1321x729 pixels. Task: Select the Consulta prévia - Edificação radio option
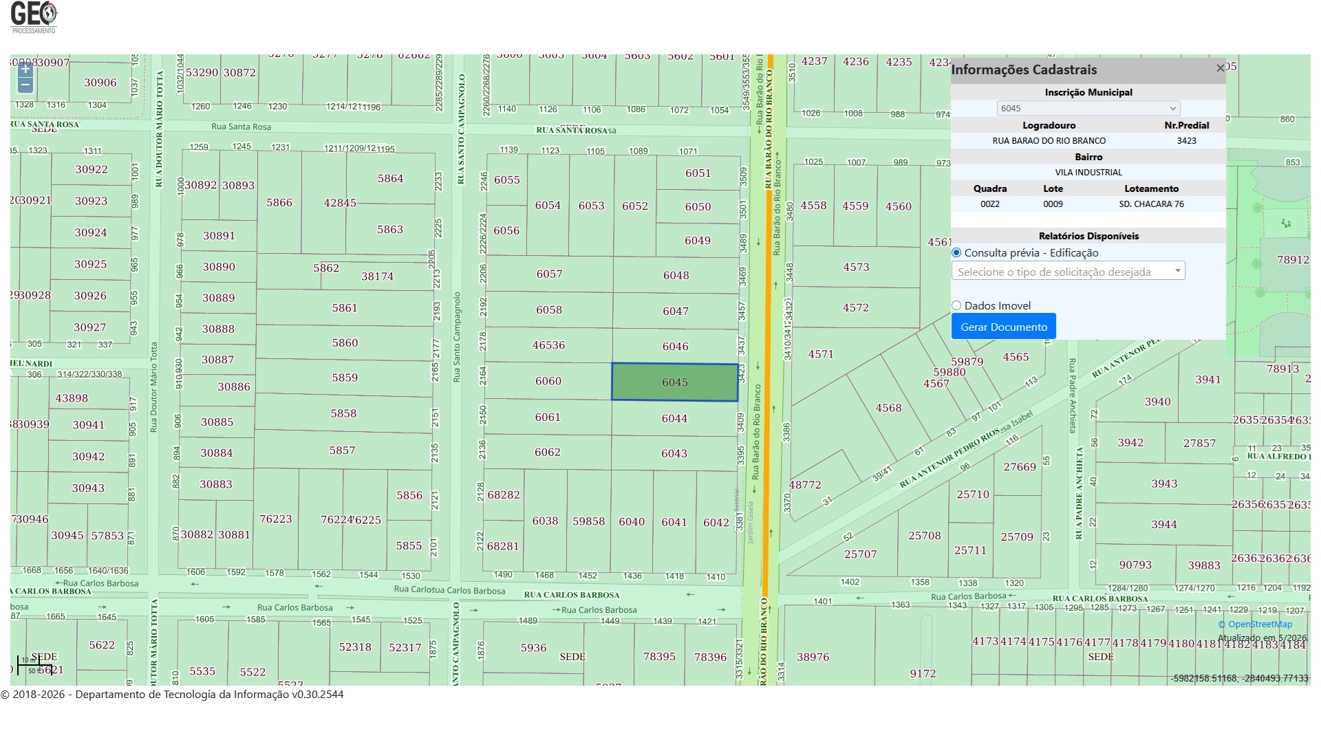[x=956, y=252]
